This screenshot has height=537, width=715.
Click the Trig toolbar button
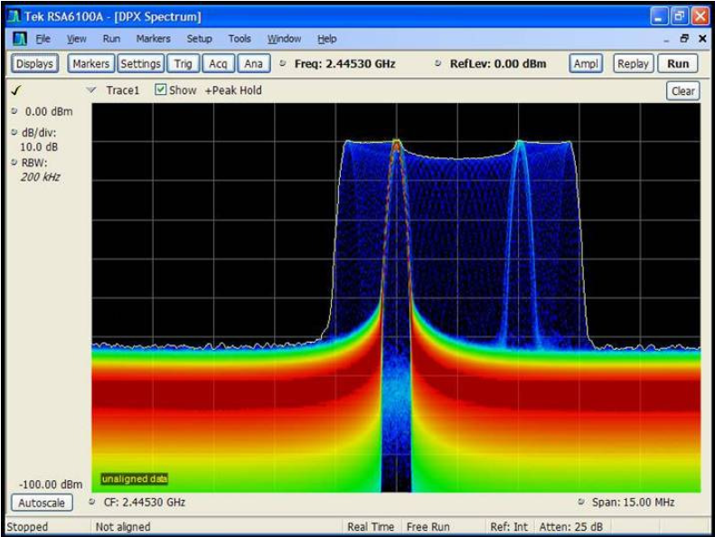[183, 64]
